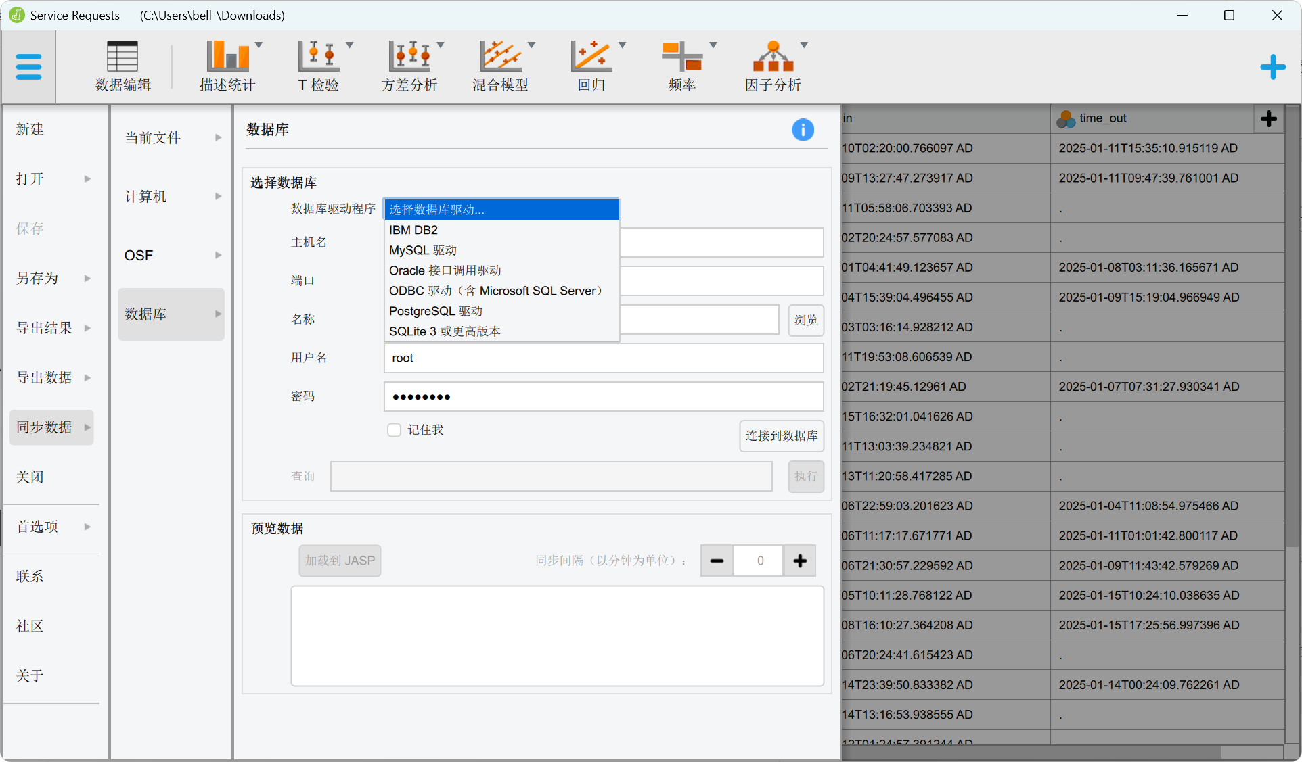Click the 连接到数据库 button
The height and width of the screenshot is (762, 1302).
781,436
